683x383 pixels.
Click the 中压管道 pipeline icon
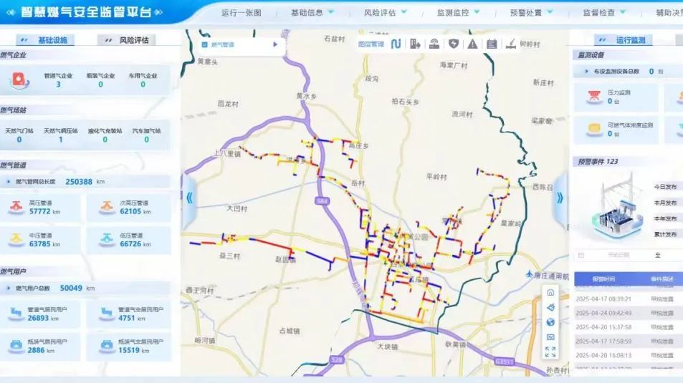16,240
